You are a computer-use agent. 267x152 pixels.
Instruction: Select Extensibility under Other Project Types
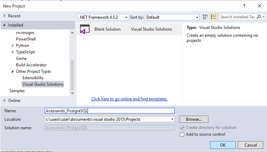tap(33, 78)
